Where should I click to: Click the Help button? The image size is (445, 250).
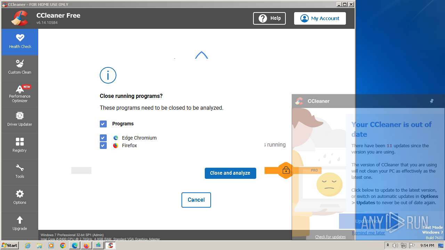(x=269, y=18)
